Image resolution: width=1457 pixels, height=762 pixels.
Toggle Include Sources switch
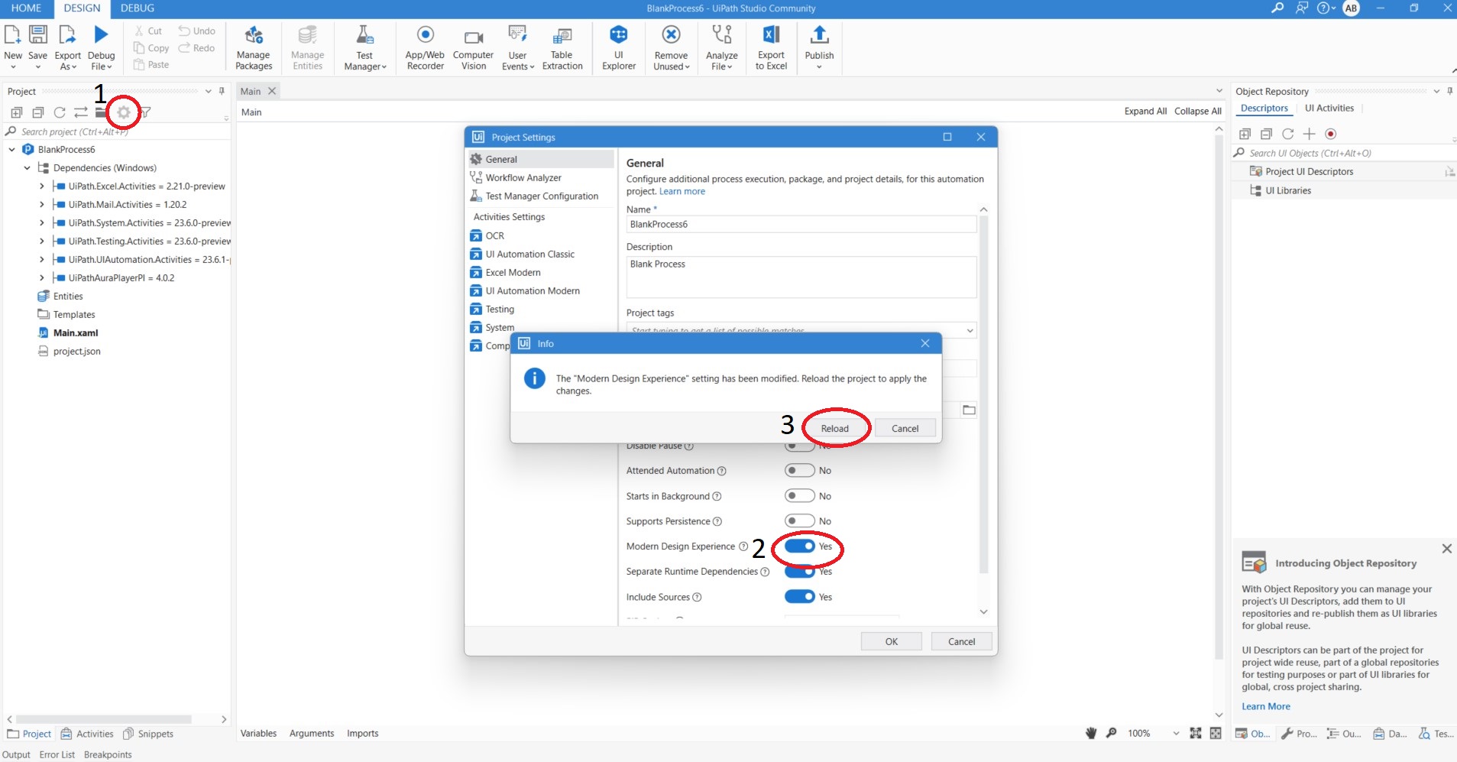point(799,597)
